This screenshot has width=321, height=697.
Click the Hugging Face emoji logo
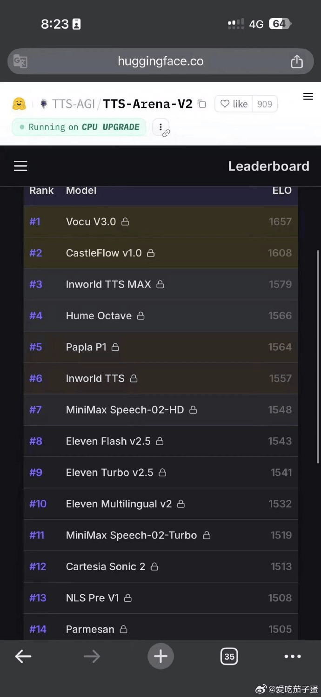(19, 104)
